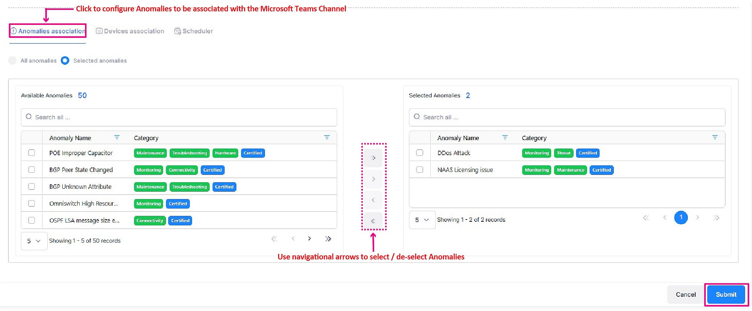Open Category filter in Selected Anomalies table

click(715, 138)
